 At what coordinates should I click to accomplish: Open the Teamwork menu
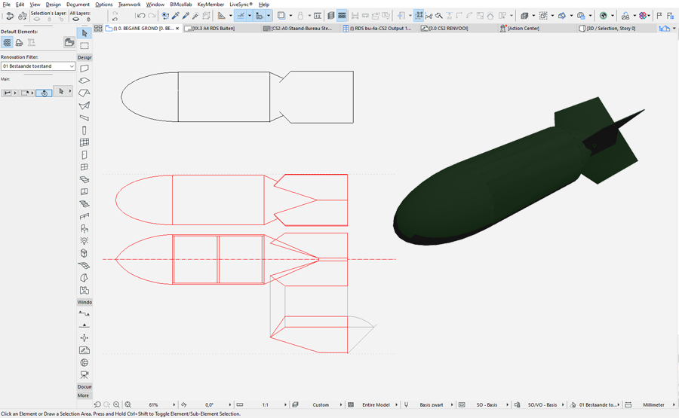click(x=129, y=5)
